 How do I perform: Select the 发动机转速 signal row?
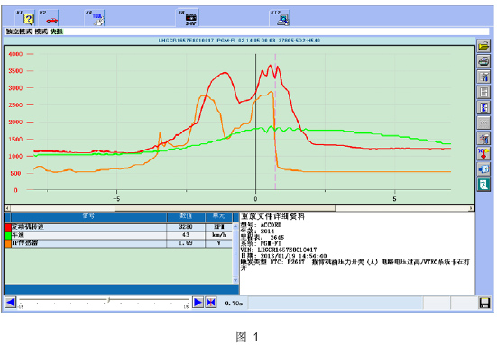[x=118, y=227]
